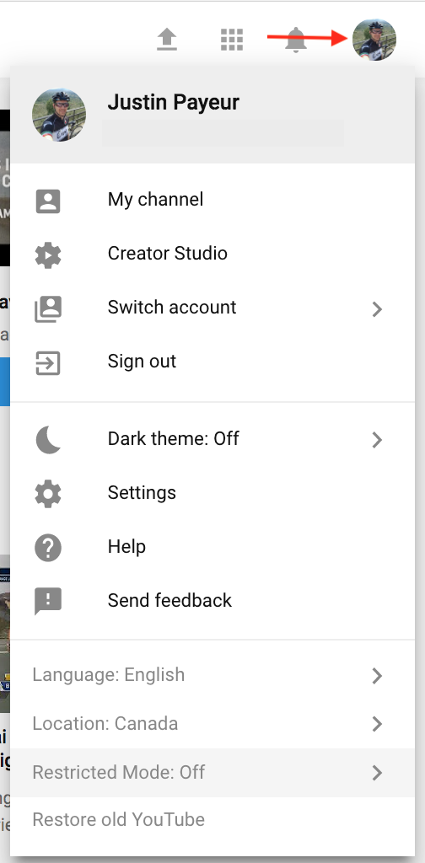The width and height of the screenshot is (425, 863).
Task: Open the YouTube apps grid icon
Action: pyautogui.click(x=232, y=40)
